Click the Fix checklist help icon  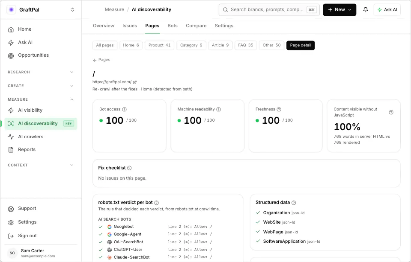(129, 168)
